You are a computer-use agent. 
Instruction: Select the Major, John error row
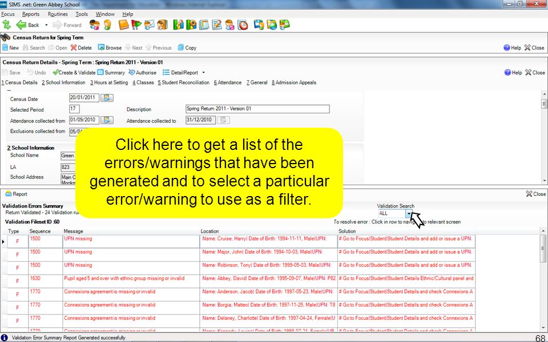pyautogui.click(x=241, y=255)
